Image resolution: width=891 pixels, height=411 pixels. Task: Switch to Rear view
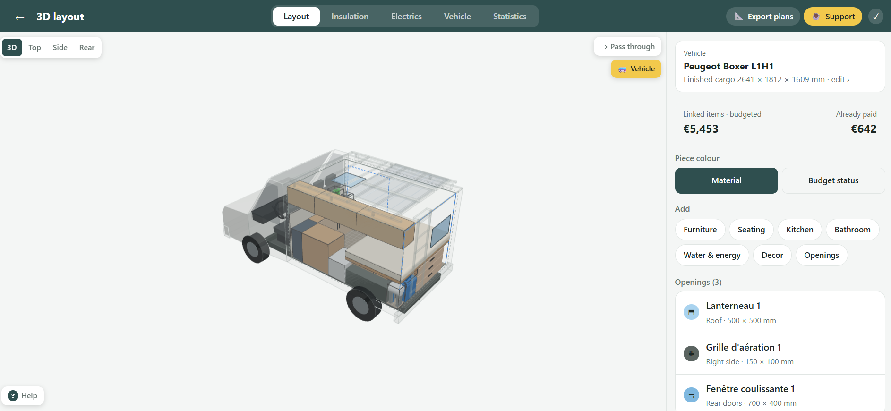tap(87, 48)
